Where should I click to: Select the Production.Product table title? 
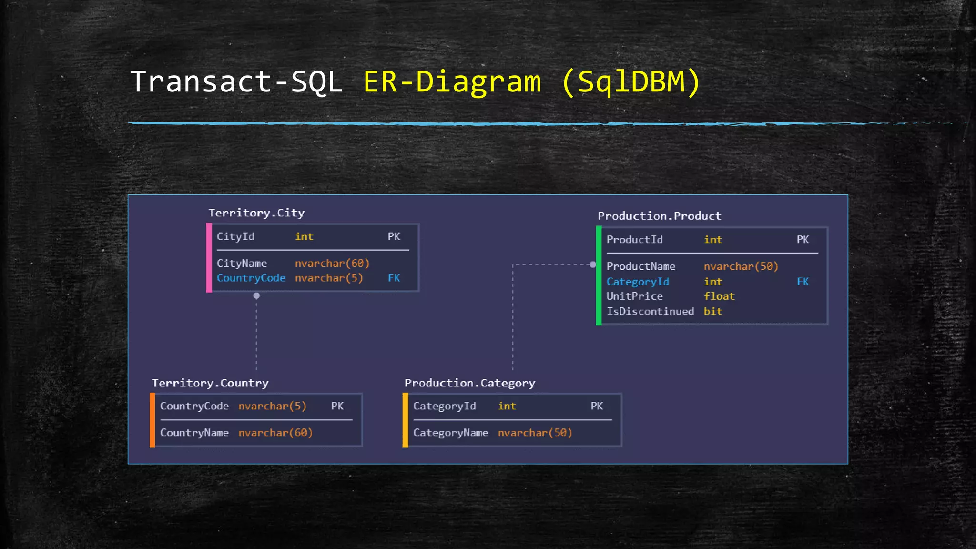point(660,216)
